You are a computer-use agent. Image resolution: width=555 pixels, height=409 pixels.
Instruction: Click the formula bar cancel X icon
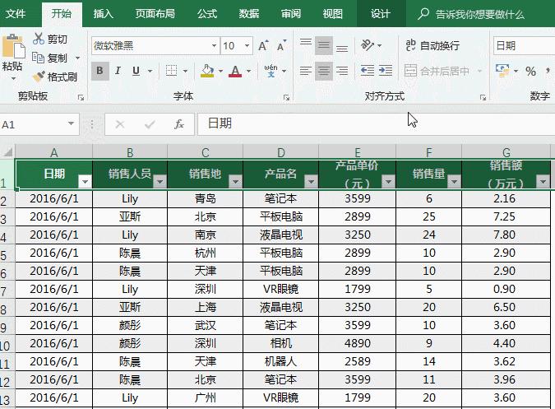click(120, 124)
